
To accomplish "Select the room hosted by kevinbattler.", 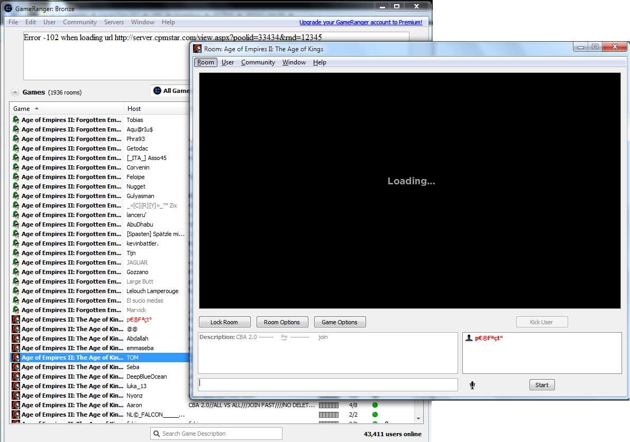I will click(99, 243).
